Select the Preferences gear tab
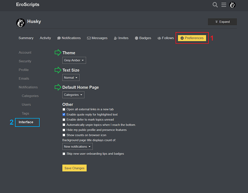Screen dimensions: 248x193 click(192, 38)
